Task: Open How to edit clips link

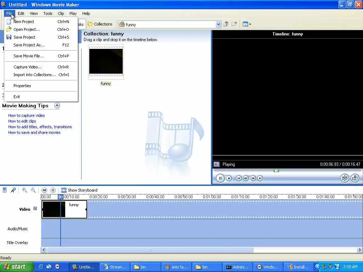Action: pos(22,121)
